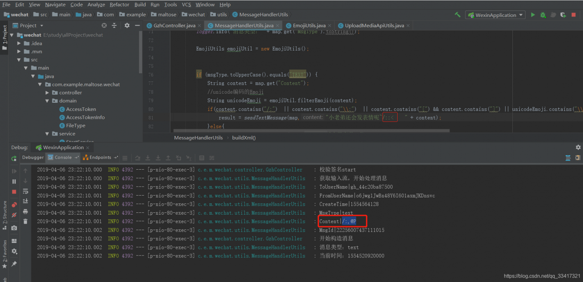Pause program in the debug sidebar
The height and width of the screenshot is (282, 583).
pyautogui.click(x=14, y=181)
